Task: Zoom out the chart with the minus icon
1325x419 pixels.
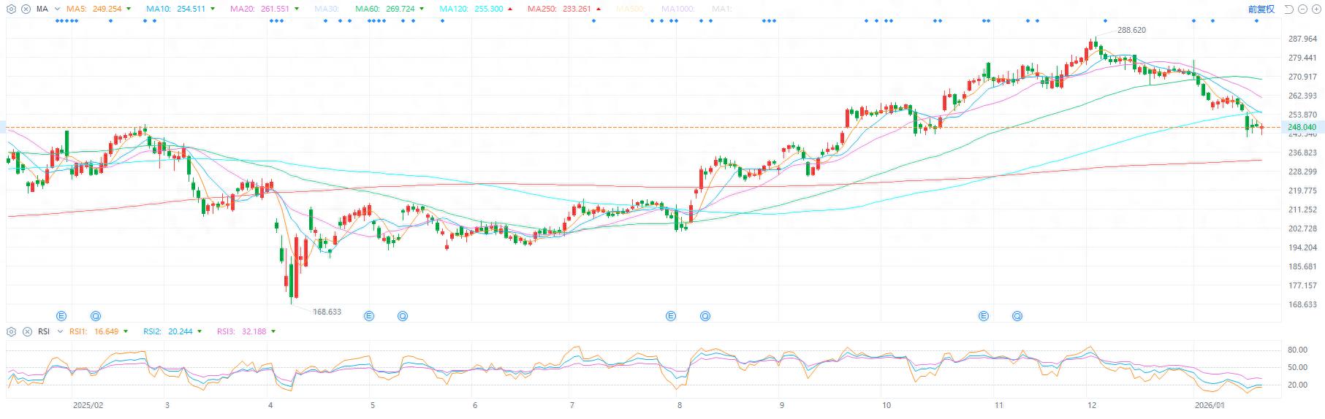Action: point(1303,9)
